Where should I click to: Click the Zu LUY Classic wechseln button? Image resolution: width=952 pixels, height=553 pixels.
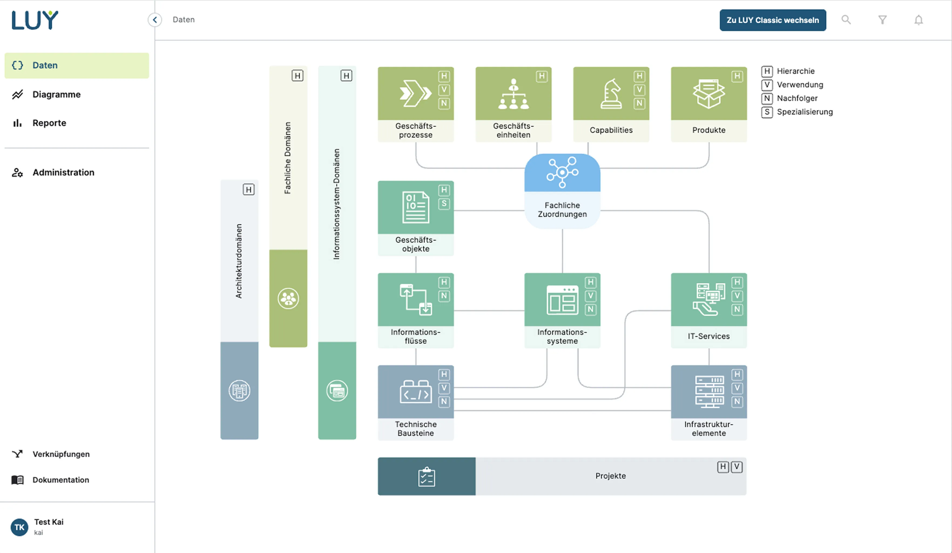pyautogui.click(x=772, y=20)
